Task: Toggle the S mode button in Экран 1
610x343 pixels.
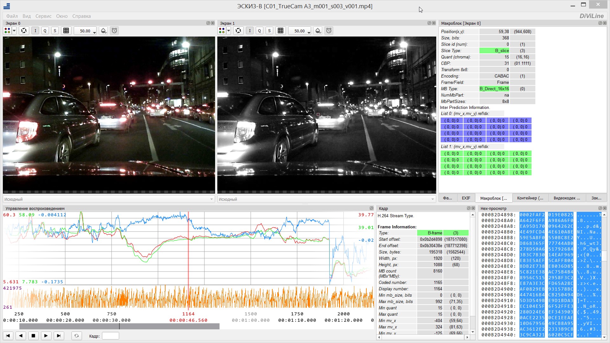Action: [269, 31]
